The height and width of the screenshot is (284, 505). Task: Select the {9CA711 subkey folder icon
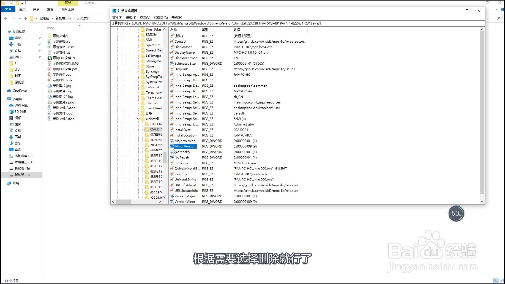point(147,145)
